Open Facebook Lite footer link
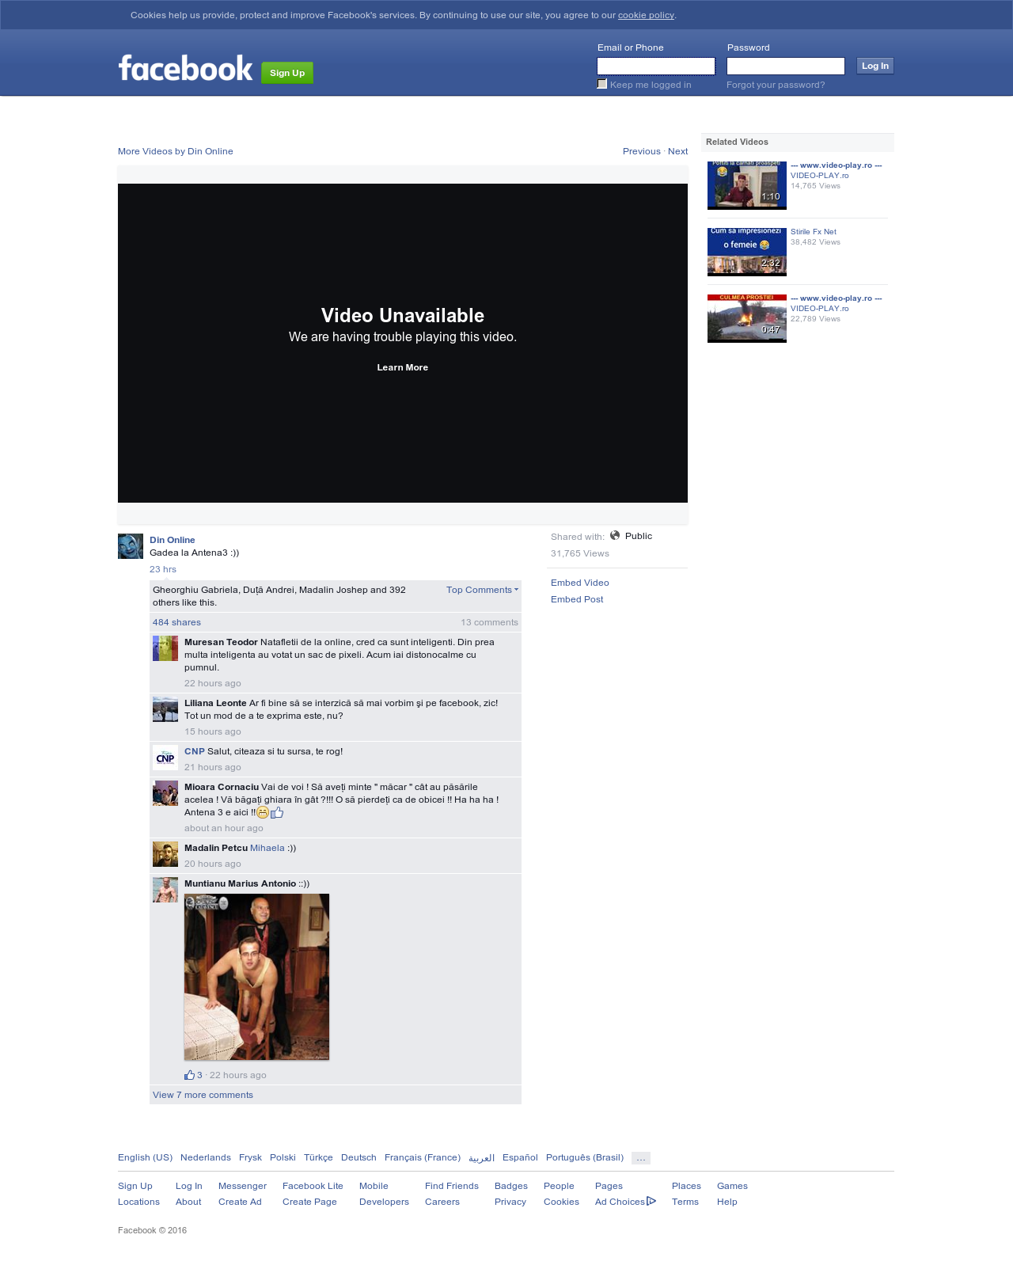The width and height of the screenshot is (1013, 1265). click(x=313, y=1186)
